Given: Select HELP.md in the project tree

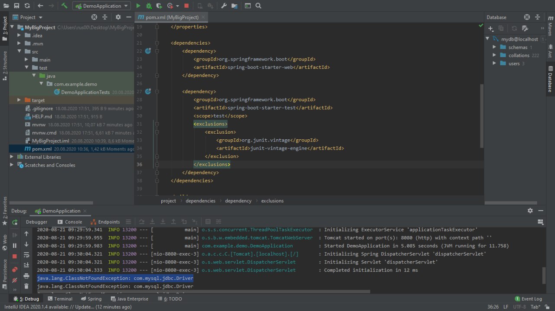Looking at the screenshot, I should click(x=42, y=116).
